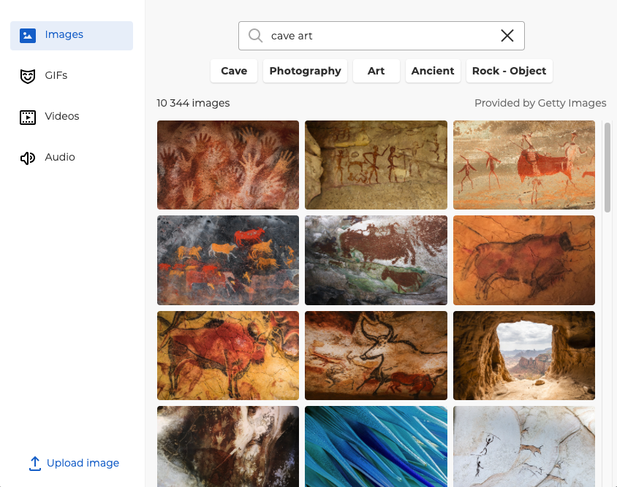Viewport: 617px width, 487px height.
Task: Click the GIFs mask face icon
Action: click(x=28, y=76)
